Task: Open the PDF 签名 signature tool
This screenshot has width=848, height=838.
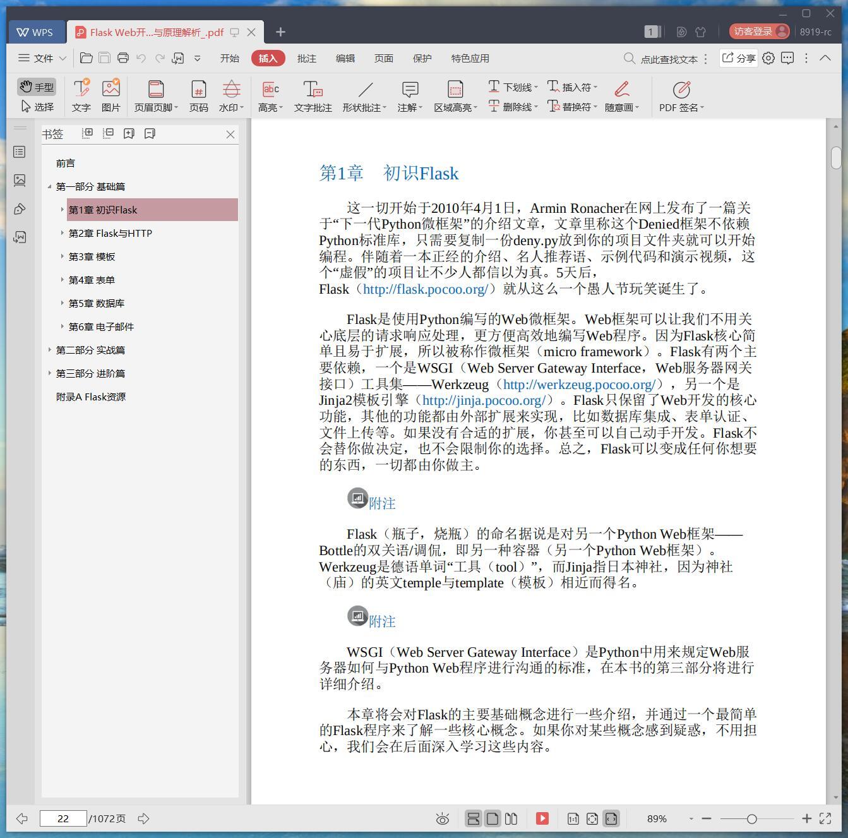Action: click(681, 96)
